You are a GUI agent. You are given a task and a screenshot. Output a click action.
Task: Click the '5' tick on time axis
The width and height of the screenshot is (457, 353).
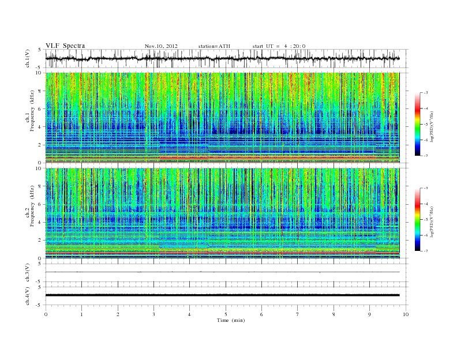click(x=226, y=314)
